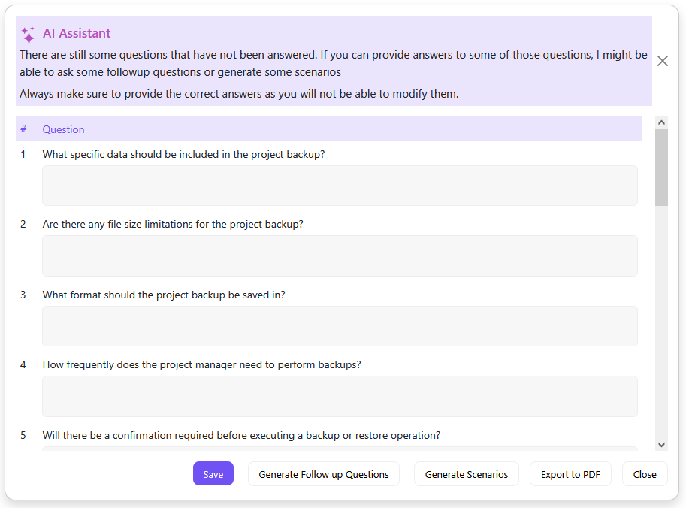The image size is (686, 508).
Task: Click the scrollbar down arrow
Action: click(x=661, y=445)
